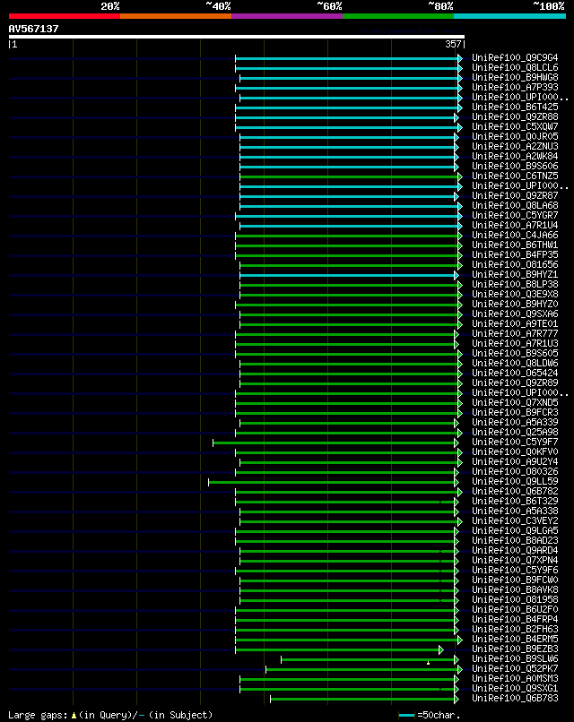Image resolution: width=574 pixels, height=722 pixels.
Task: Open hit UniRef100_B8LP38
Action: [x=515, y=285]
